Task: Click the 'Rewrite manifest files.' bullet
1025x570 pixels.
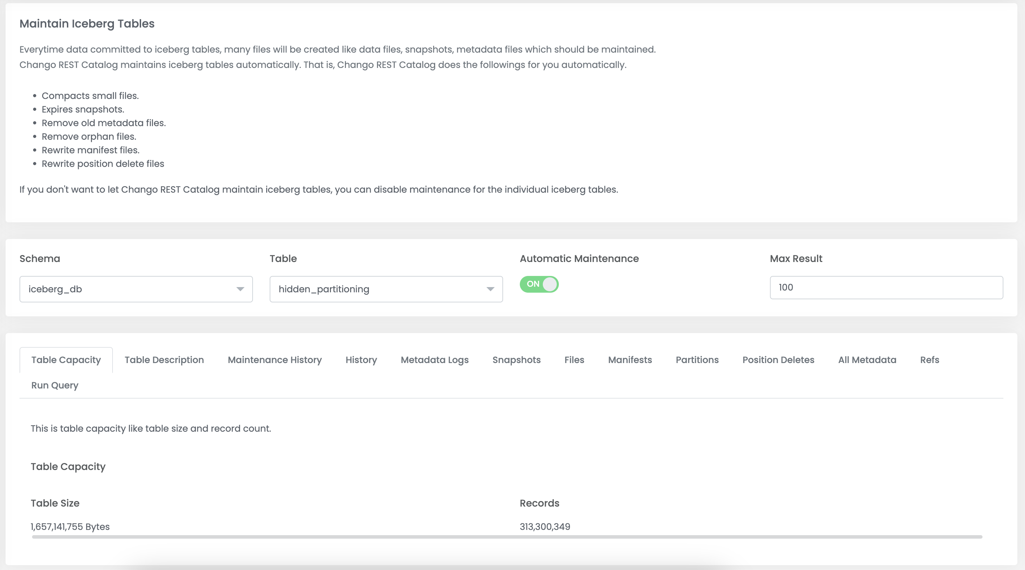Action: point(91,150)
